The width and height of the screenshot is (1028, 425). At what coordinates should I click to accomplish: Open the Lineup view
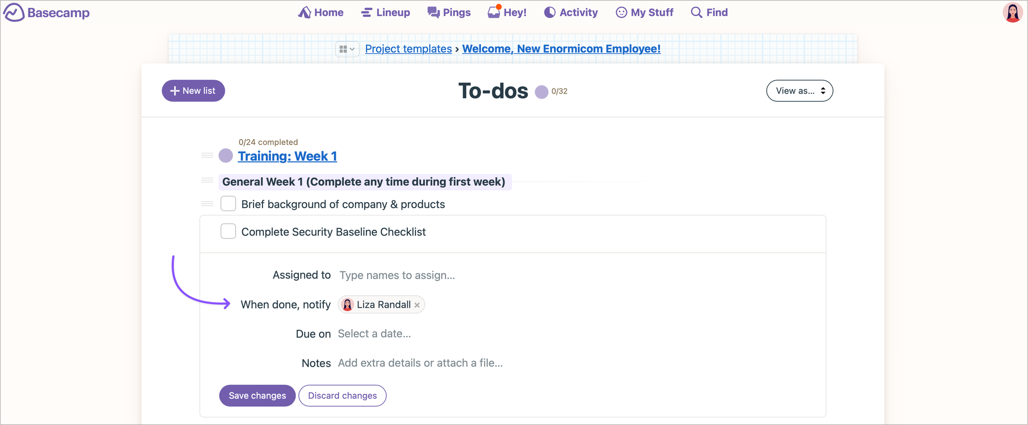point(386,12)
